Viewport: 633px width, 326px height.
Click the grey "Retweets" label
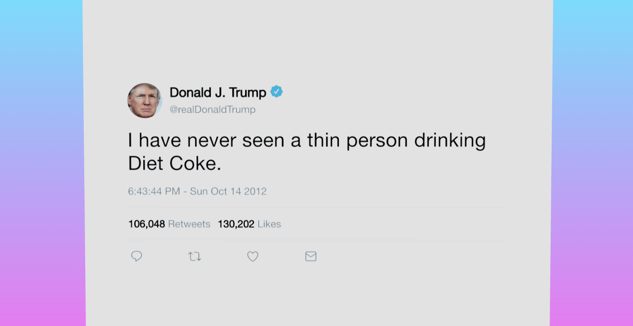189,224
